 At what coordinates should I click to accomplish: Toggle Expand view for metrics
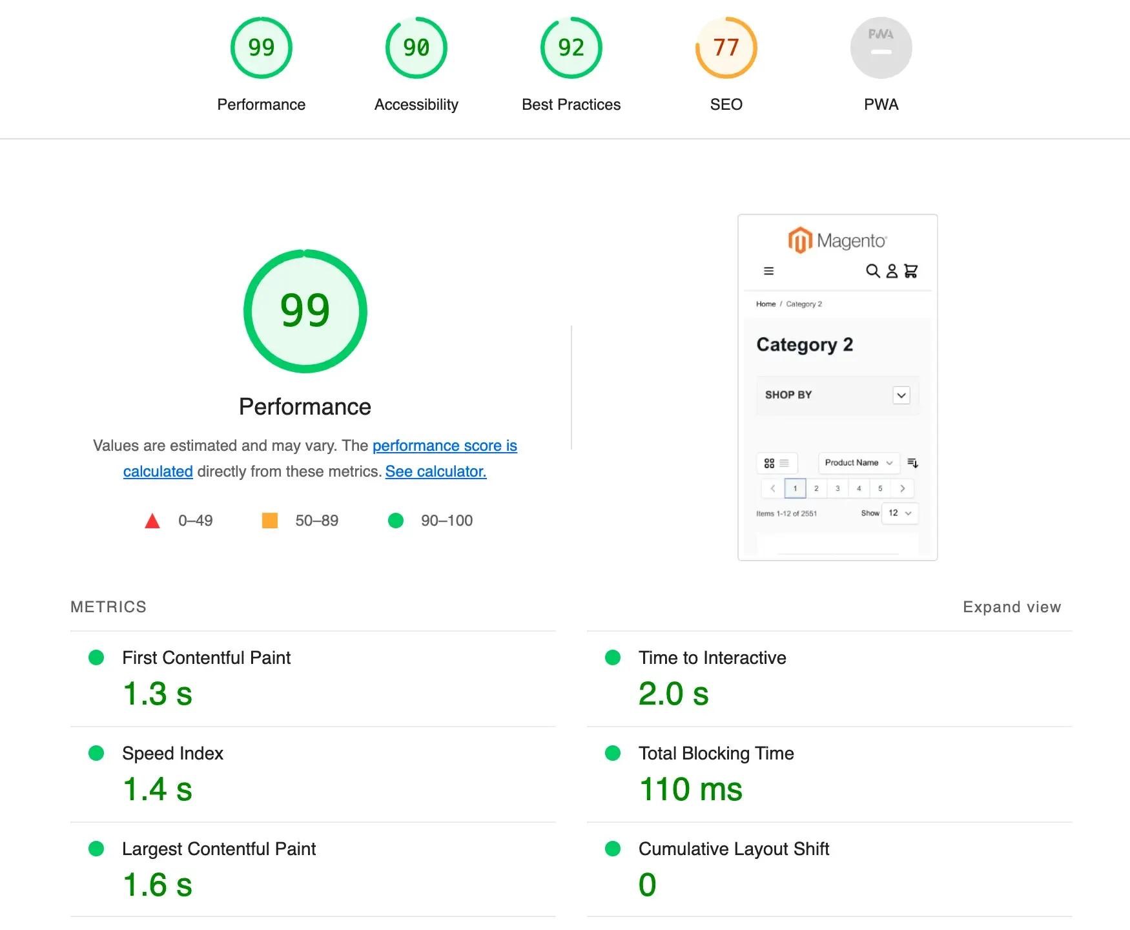(1011, 607)
